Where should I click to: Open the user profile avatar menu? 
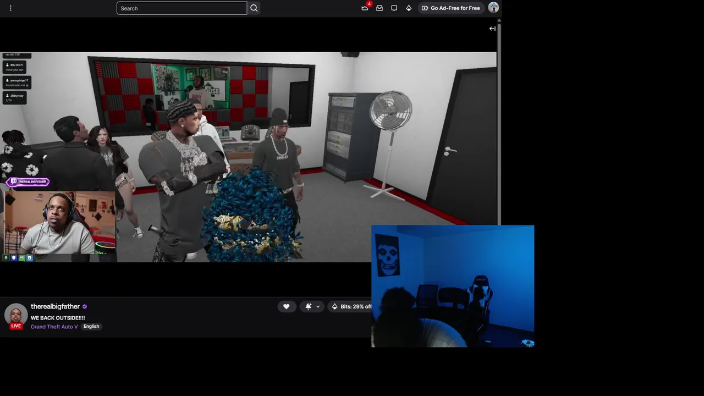(x=493, y=8)
